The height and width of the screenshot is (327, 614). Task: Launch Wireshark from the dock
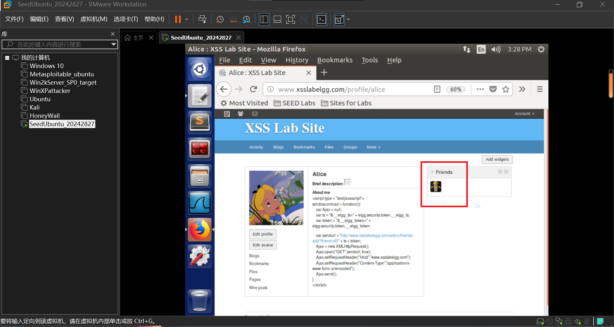[200, 203]
